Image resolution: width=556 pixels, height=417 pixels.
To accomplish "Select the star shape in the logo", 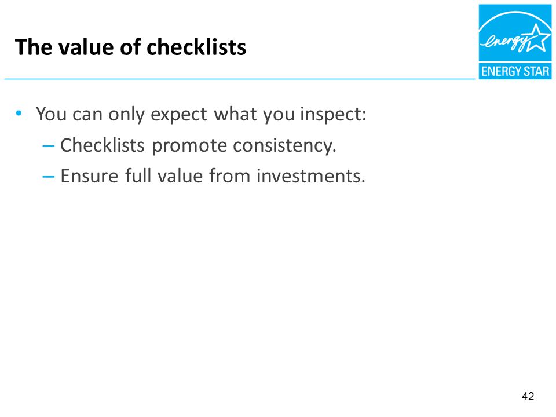I will click(537, 38).
